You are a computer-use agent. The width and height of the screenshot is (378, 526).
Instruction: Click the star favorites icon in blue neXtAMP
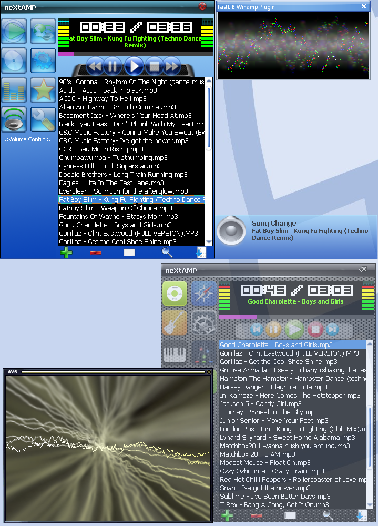pyautogui.click(x=43, y=90)
